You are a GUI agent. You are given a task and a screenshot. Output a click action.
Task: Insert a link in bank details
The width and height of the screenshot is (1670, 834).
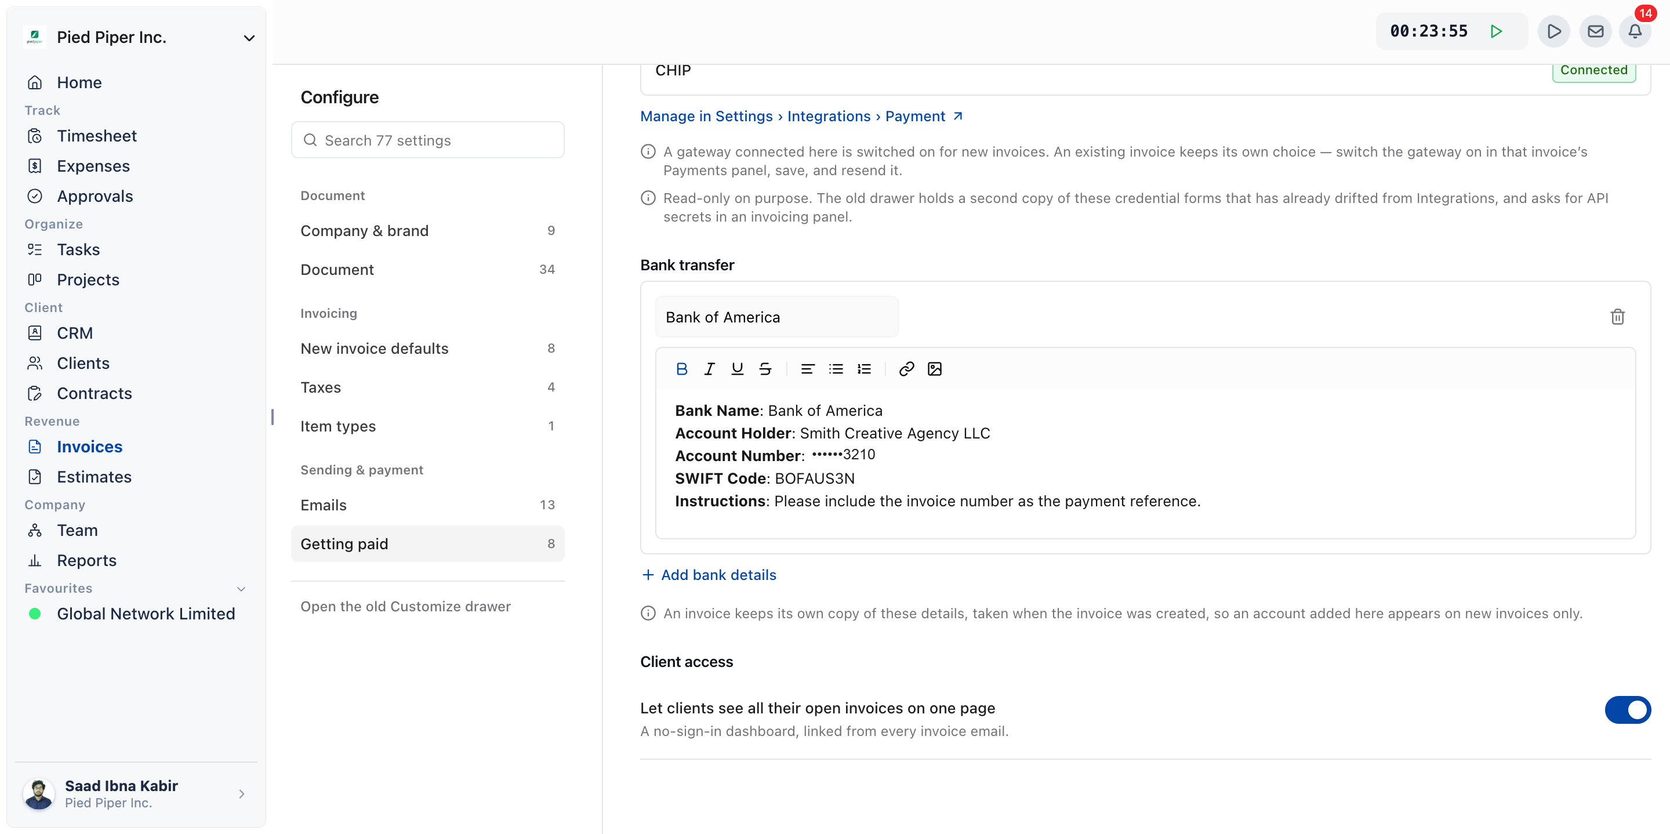coord(906,369)
